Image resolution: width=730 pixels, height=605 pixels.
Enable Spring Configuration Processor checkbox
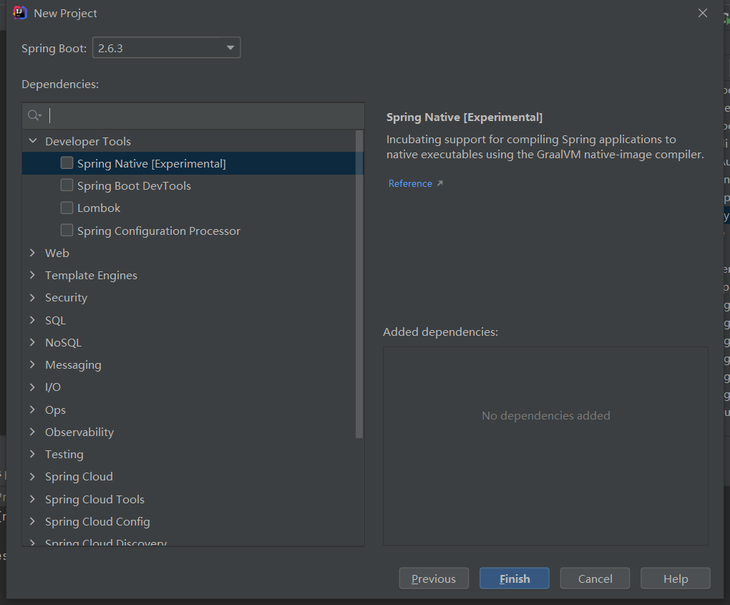67,231
